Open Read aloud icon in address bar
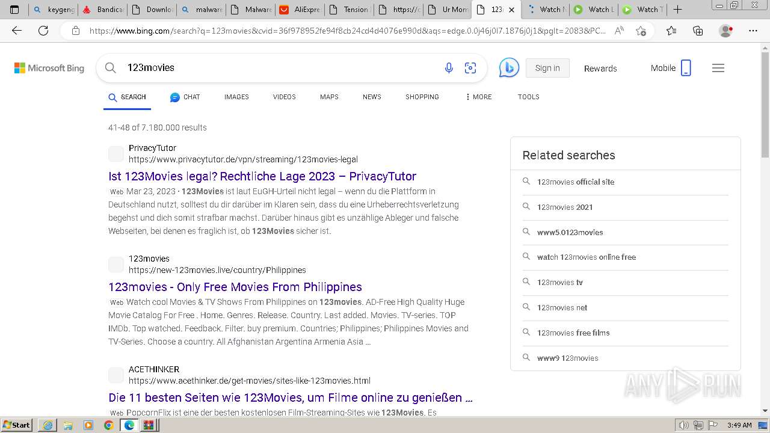 point(619,31)
